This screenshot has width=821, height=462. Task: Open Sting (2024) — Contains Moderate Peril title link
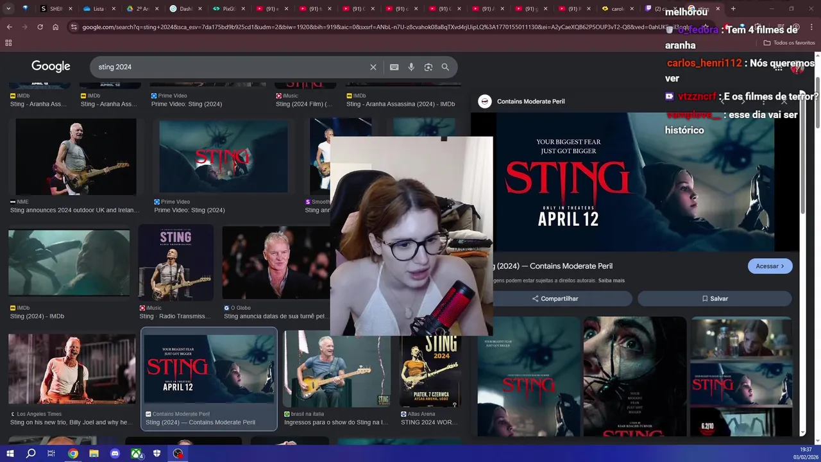[554, 266]
